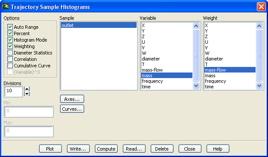Click the Write... button
Screen dimensions: 268x157
pos(78,149)
